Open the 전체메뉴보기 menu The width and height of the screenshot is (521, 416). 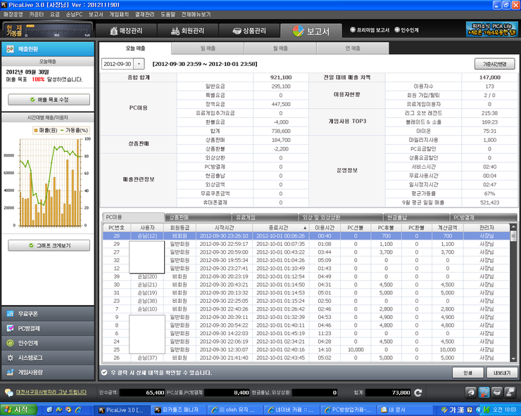(x=196, y=15)
